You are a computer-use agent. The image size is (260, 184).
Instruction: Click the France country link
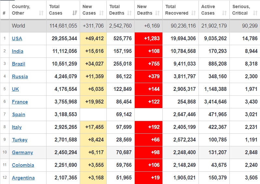(x=20, y=102)
